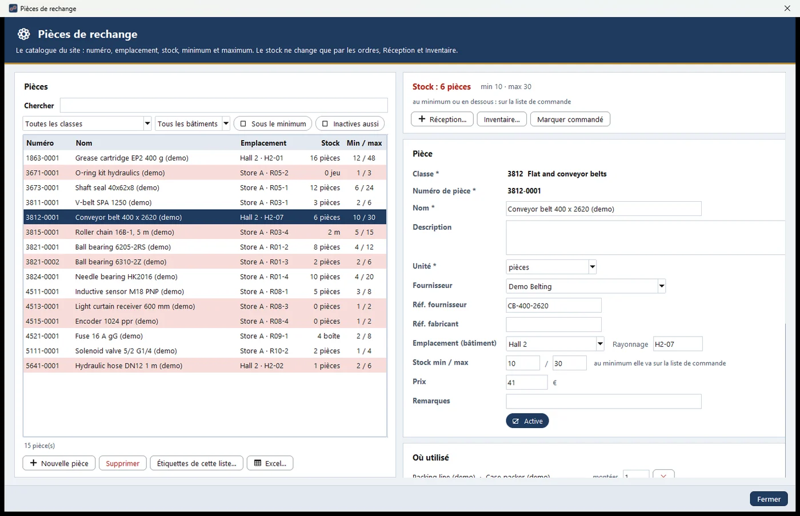The width and height of the screenshot is (800, 516).
Task: Click the Remarques input field
Action: click(603, 401)
